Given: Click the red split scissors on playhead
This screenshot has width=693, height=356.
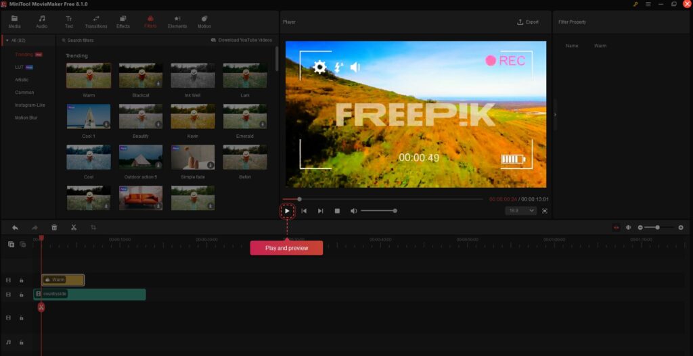Looking at the screenshot, I should [x=41, y=307].
